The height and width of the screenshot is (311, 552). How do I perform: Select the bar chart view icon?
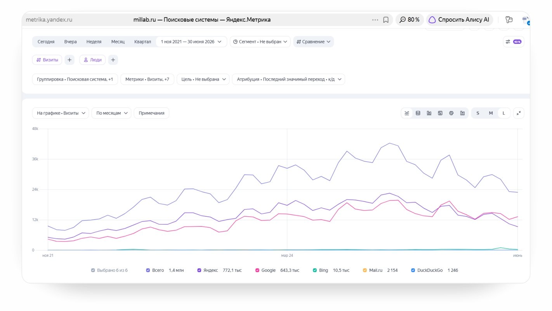coord(429,113)
